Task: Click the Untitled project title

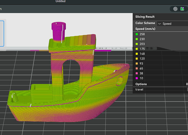Action: pyautogui.click(x=60, y=1)
